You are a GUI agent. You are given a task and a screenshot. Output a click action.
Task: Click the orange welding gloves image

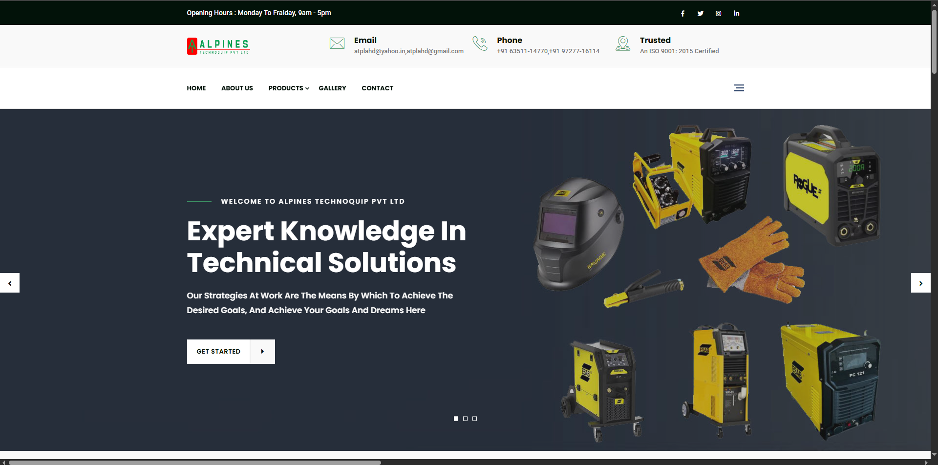tap(751, 260)
